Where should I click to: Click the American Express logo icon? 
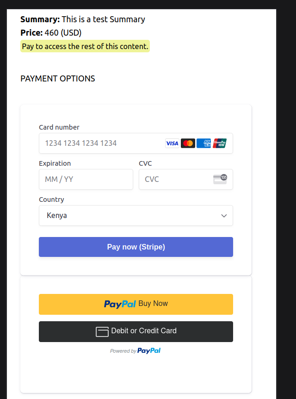(203, 143)
